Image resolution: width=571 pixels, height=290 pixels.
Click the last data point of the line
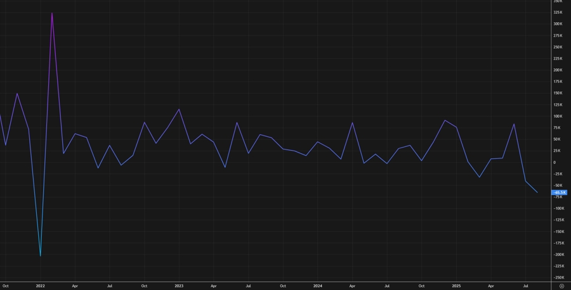point(537,192)
